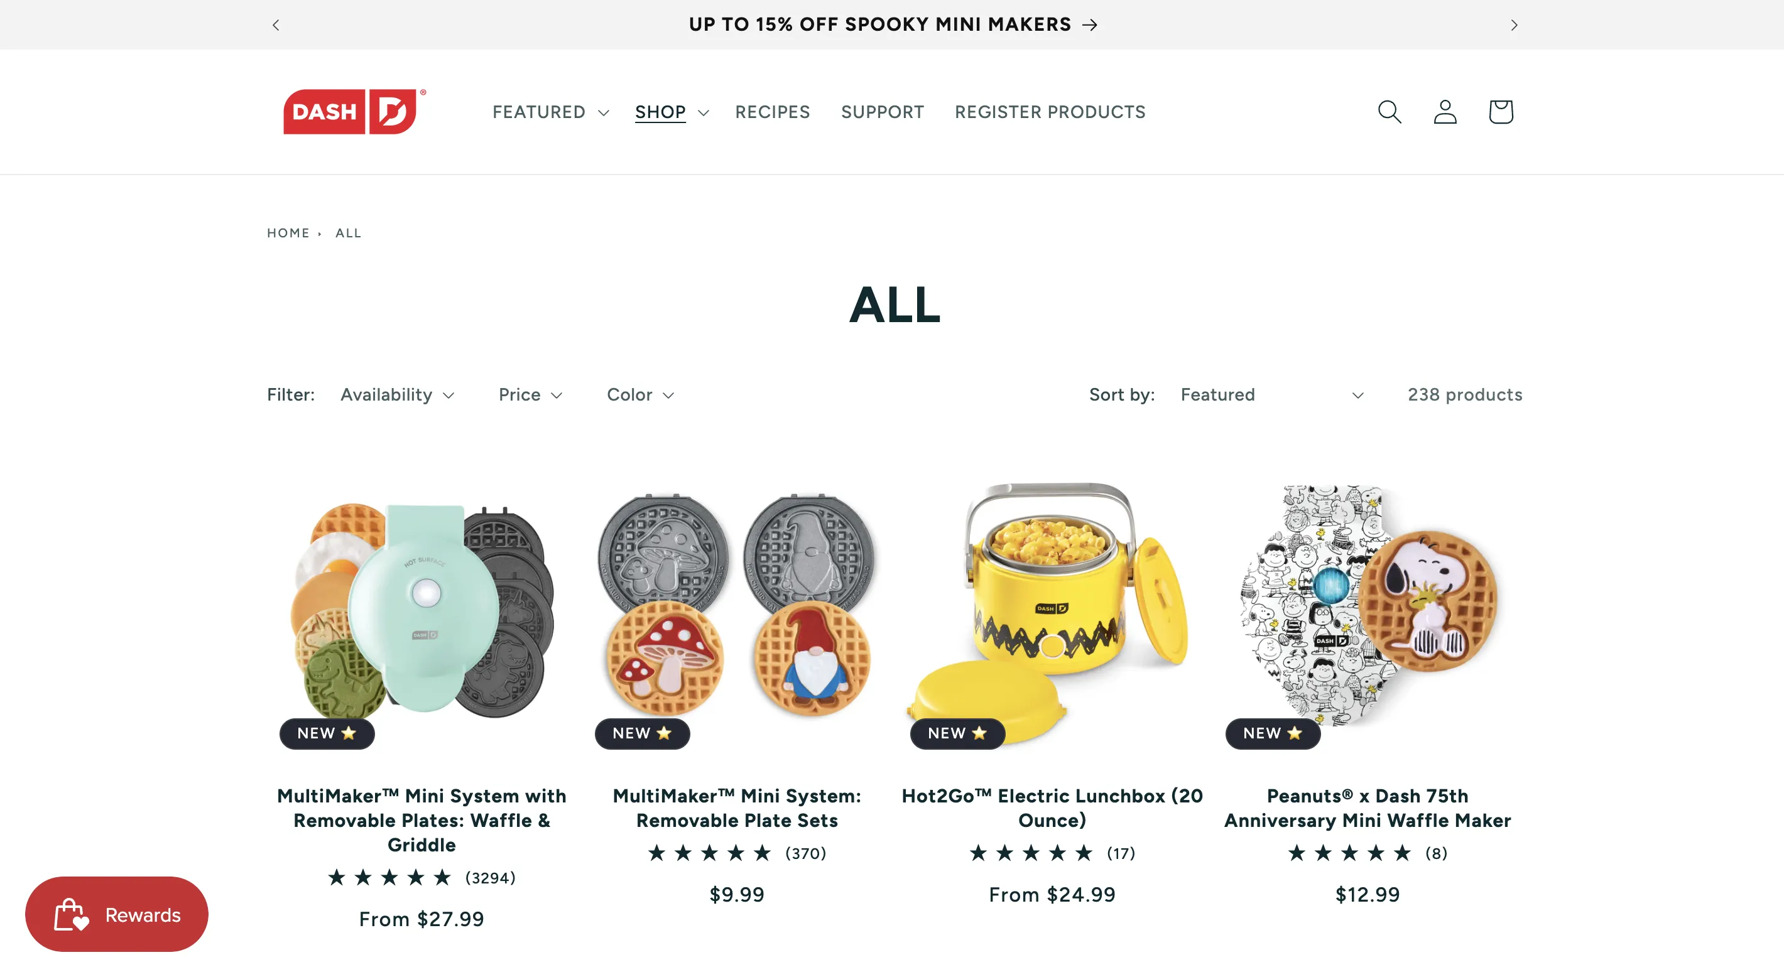This screenshot has width=1784, height=977.
Task: Open MultiMaker Removable Plate Sets title
Action: point(737,808)
